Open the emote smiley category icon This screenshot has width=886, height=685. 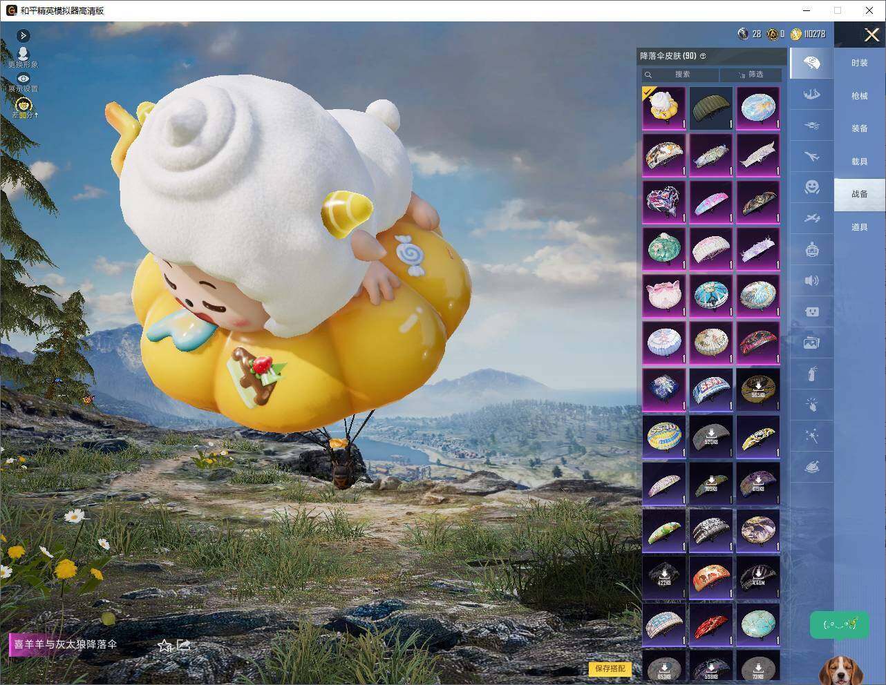click(x=811, y=187)
